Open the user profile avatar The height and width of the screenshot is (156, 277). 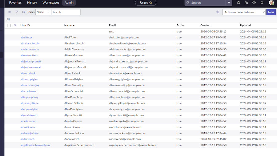tap(271, 3)
